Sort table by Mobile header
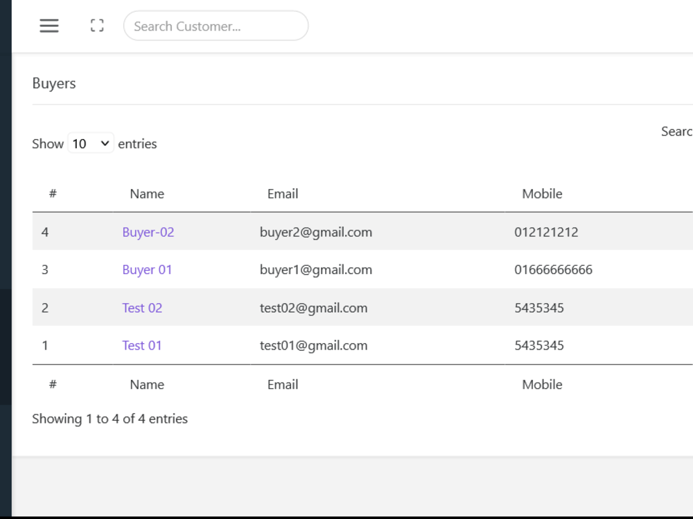 [x=543, y=194]
